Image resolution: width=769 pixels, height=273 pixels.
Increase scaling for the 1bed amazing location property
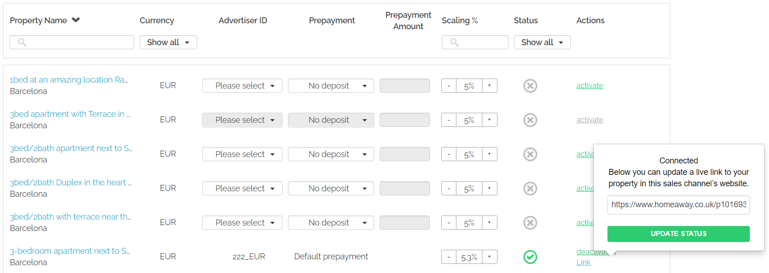coord(489,86)
